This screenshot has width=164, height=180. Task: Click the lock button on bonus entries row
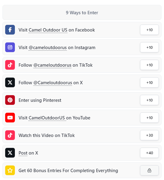(149, 170)
